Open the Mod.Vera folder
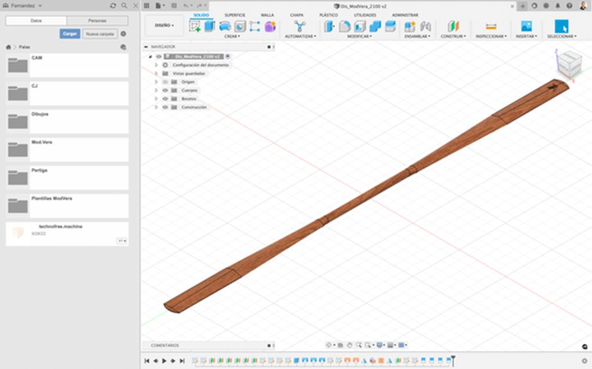Screen dimensions: 592x369 67,149
